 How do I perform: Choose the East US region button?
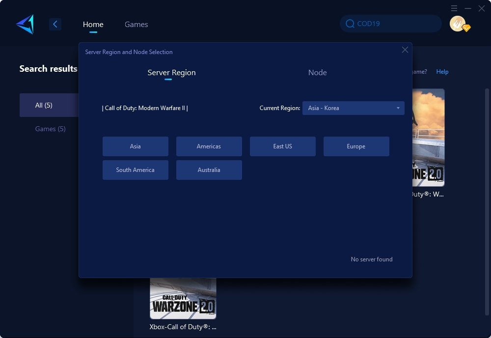(282, 146)
